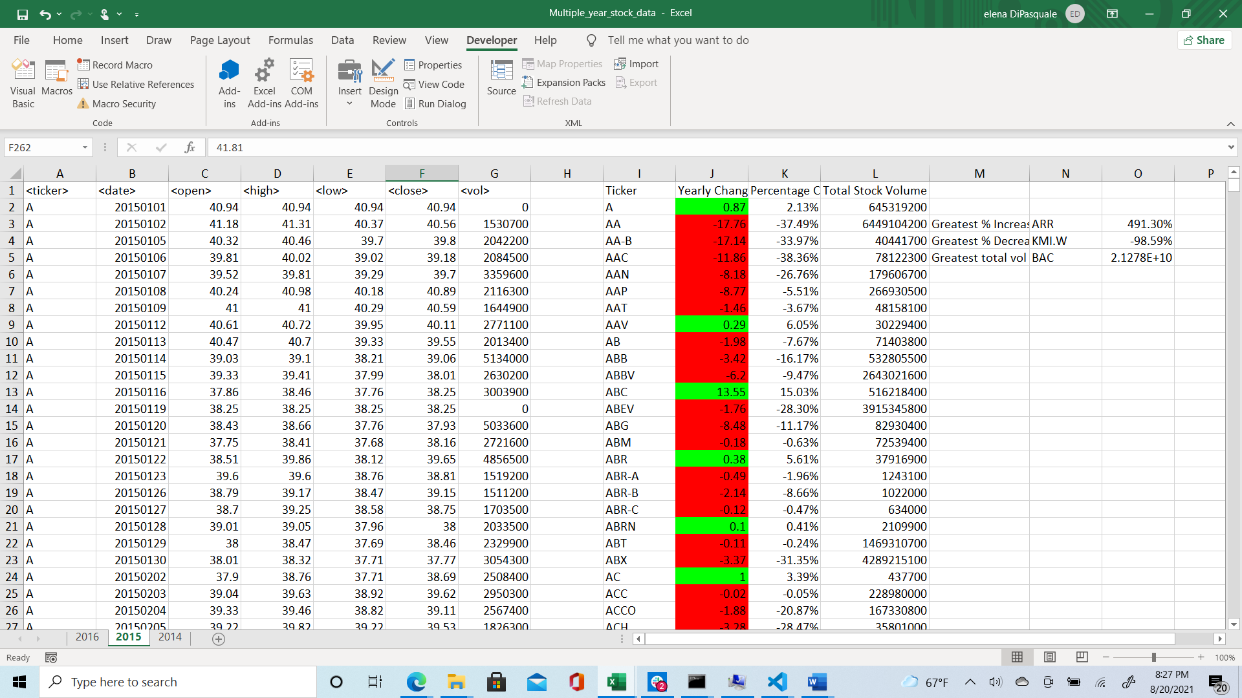The width and height of the screenshot is (1242, 698).
Task: Open the Visual Basic editor
Action: [23, 83]
